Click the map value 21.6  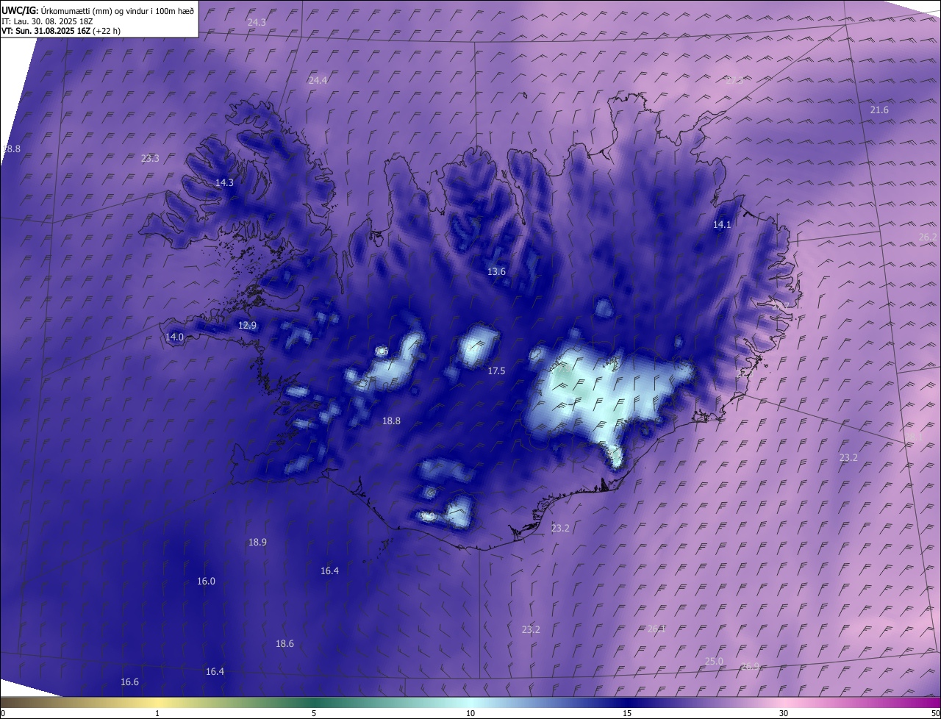coord(879,110)
